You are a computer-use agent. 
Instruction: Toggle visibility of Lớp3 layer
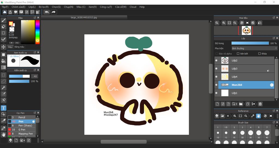[216, 69]
